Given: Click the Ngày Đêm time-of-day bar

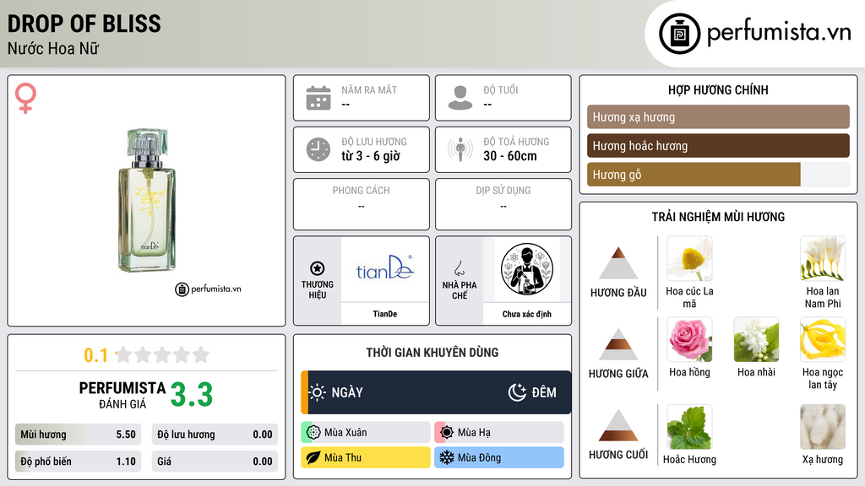Looking at the screenshot, I should 436,392.
